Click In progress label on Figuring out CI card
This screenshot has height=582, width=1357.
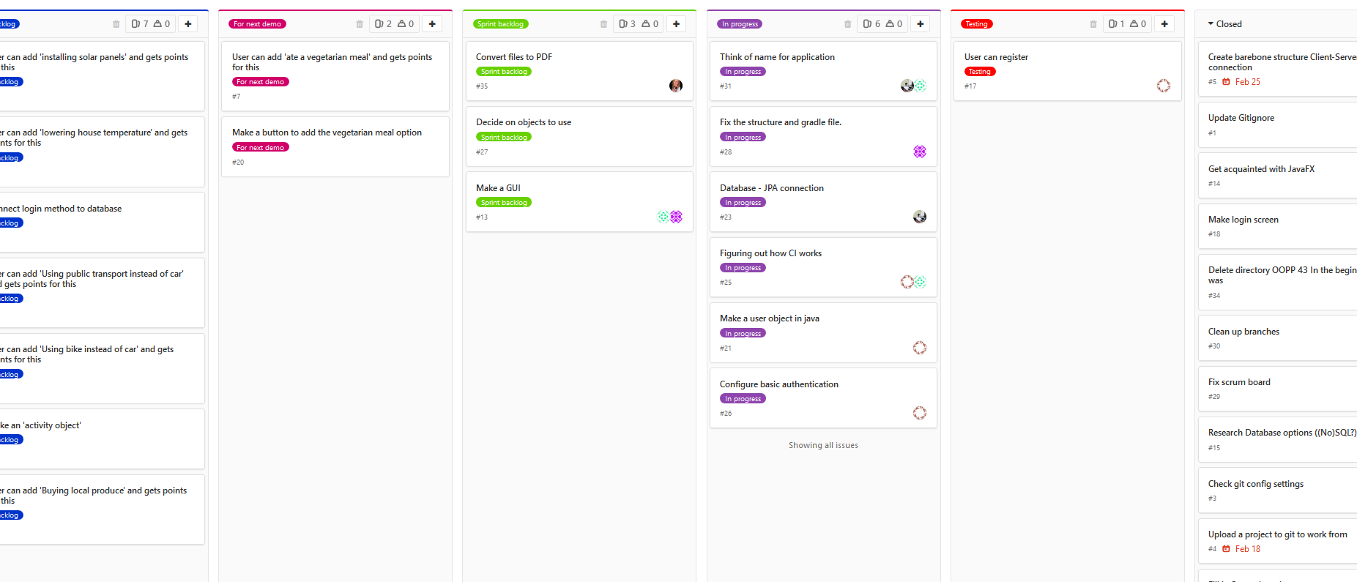point(743,268)
